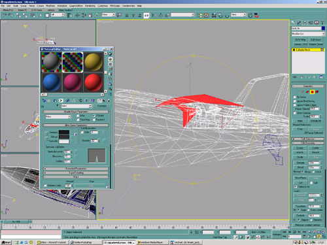Click Assign Material to Selection icon

(55, 101)
